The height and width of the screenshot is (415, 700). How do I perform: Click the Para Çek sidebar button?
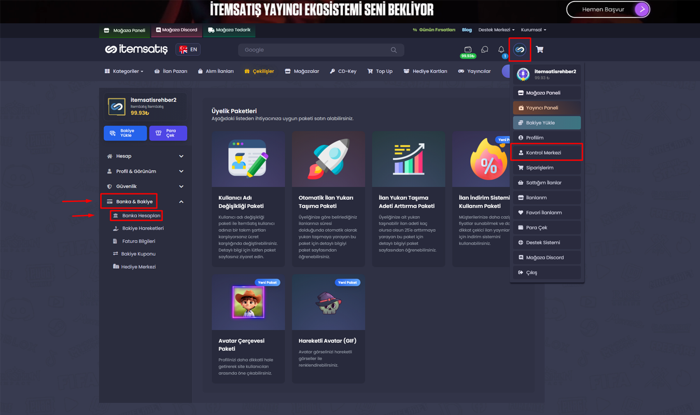point(168,133)
